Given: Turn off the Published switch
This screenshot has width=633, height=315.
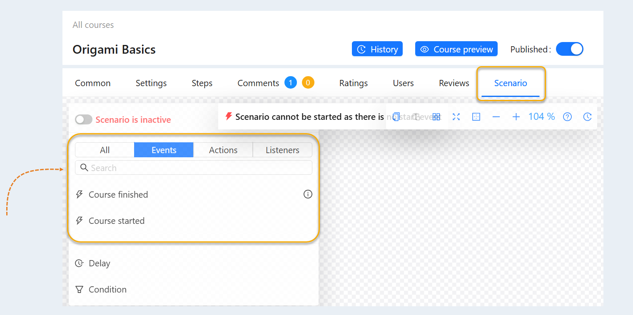Looking at the screenshot, I should pos(570,49).
